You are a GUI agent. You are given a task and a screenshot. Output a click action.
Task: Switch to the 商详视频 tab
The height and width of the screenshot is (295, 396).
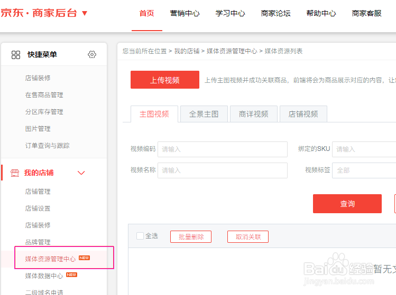click(254, 114)
